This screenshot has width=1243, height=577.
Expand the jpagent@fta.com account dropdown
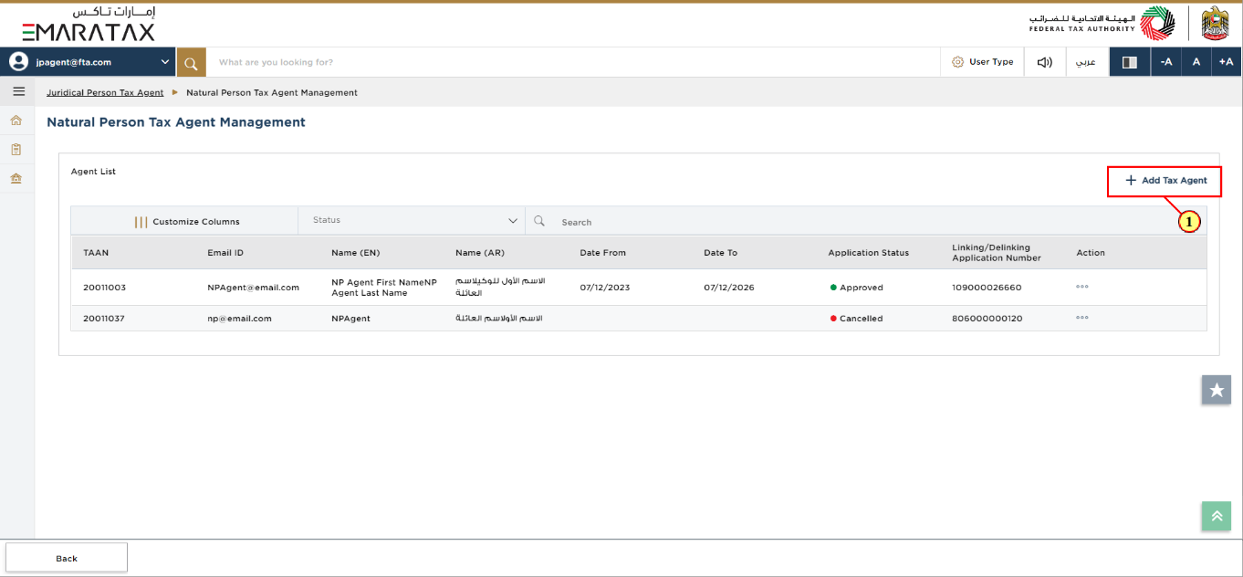pos(165,62)
